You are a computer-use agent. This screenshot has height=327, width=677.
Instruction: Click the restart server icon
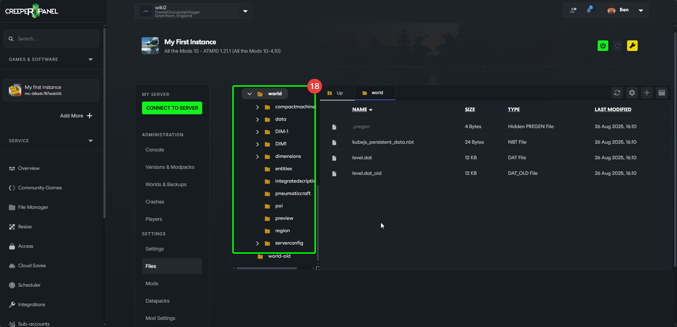pyautogui.click(x=618, y=46)
